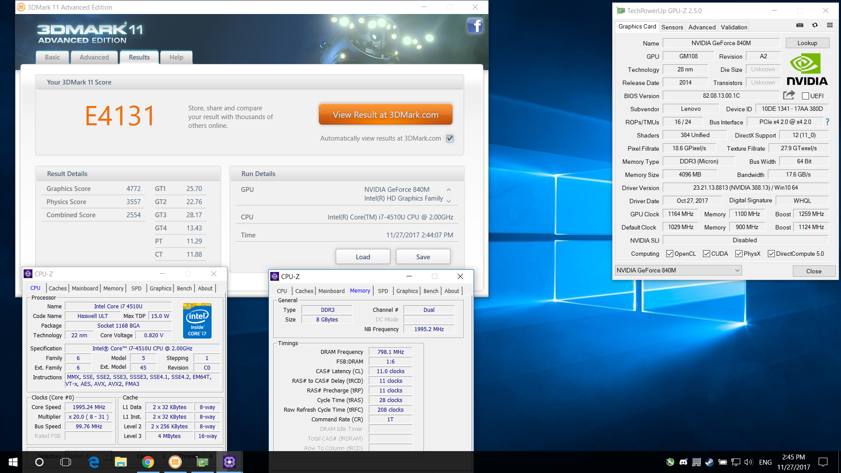Open the Windows Start menu

[13, 462]
